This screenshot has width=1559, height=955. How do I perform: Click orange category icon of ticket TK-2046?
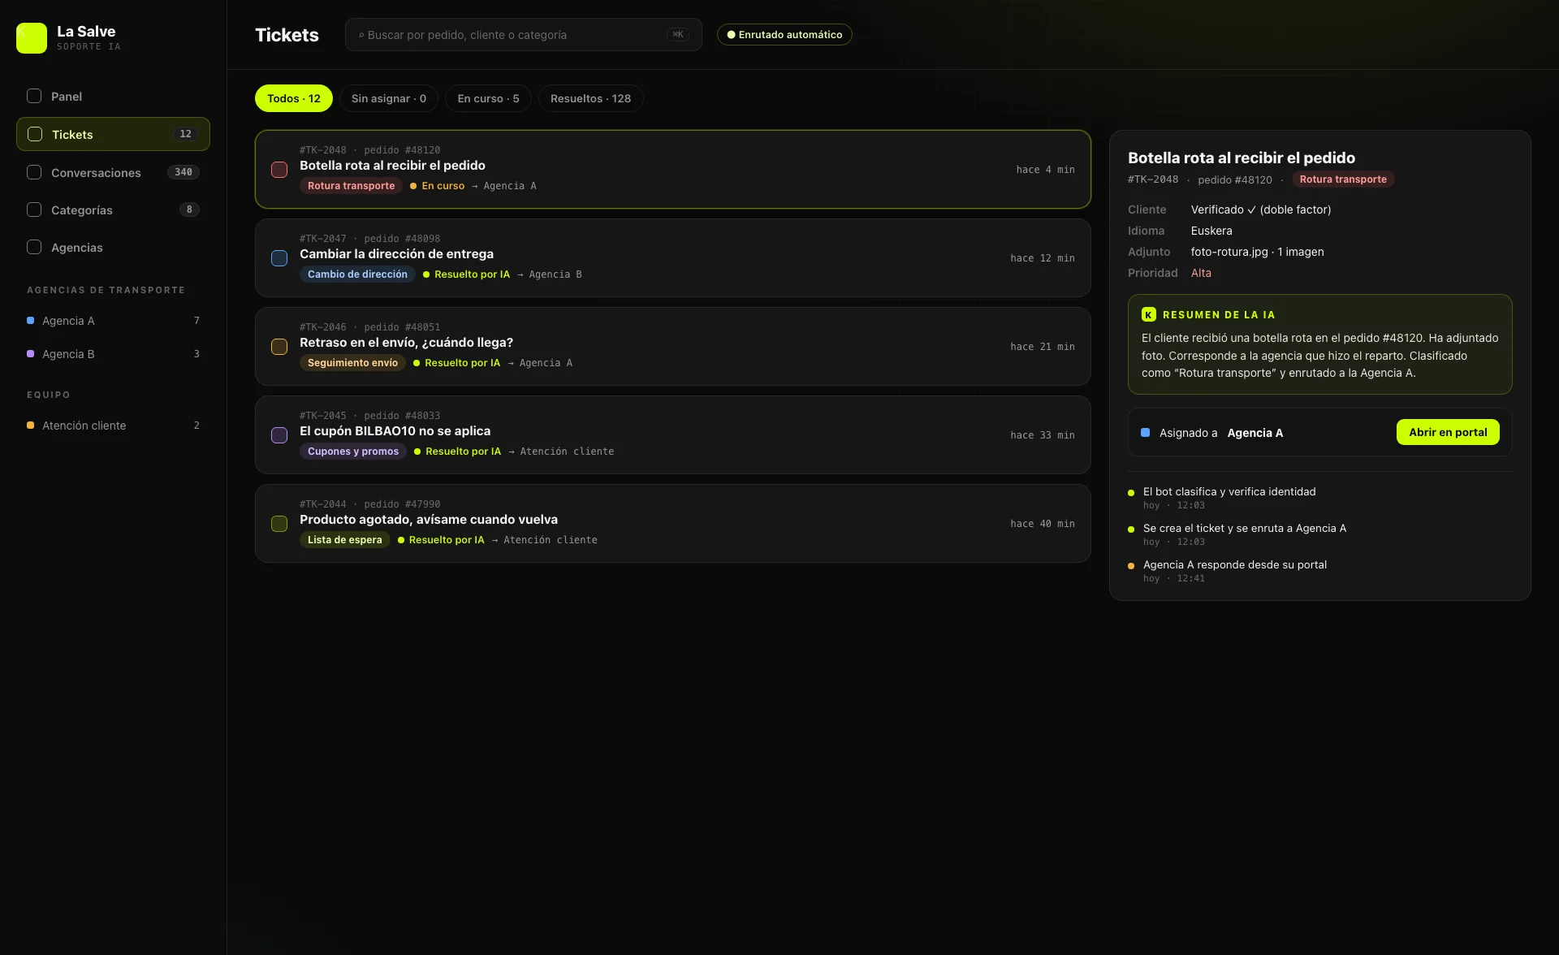(x=279, y=347)
